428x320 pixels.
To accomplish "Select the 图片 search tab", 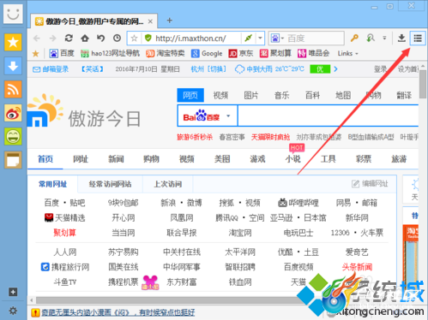I will click(x=251, y=95).
